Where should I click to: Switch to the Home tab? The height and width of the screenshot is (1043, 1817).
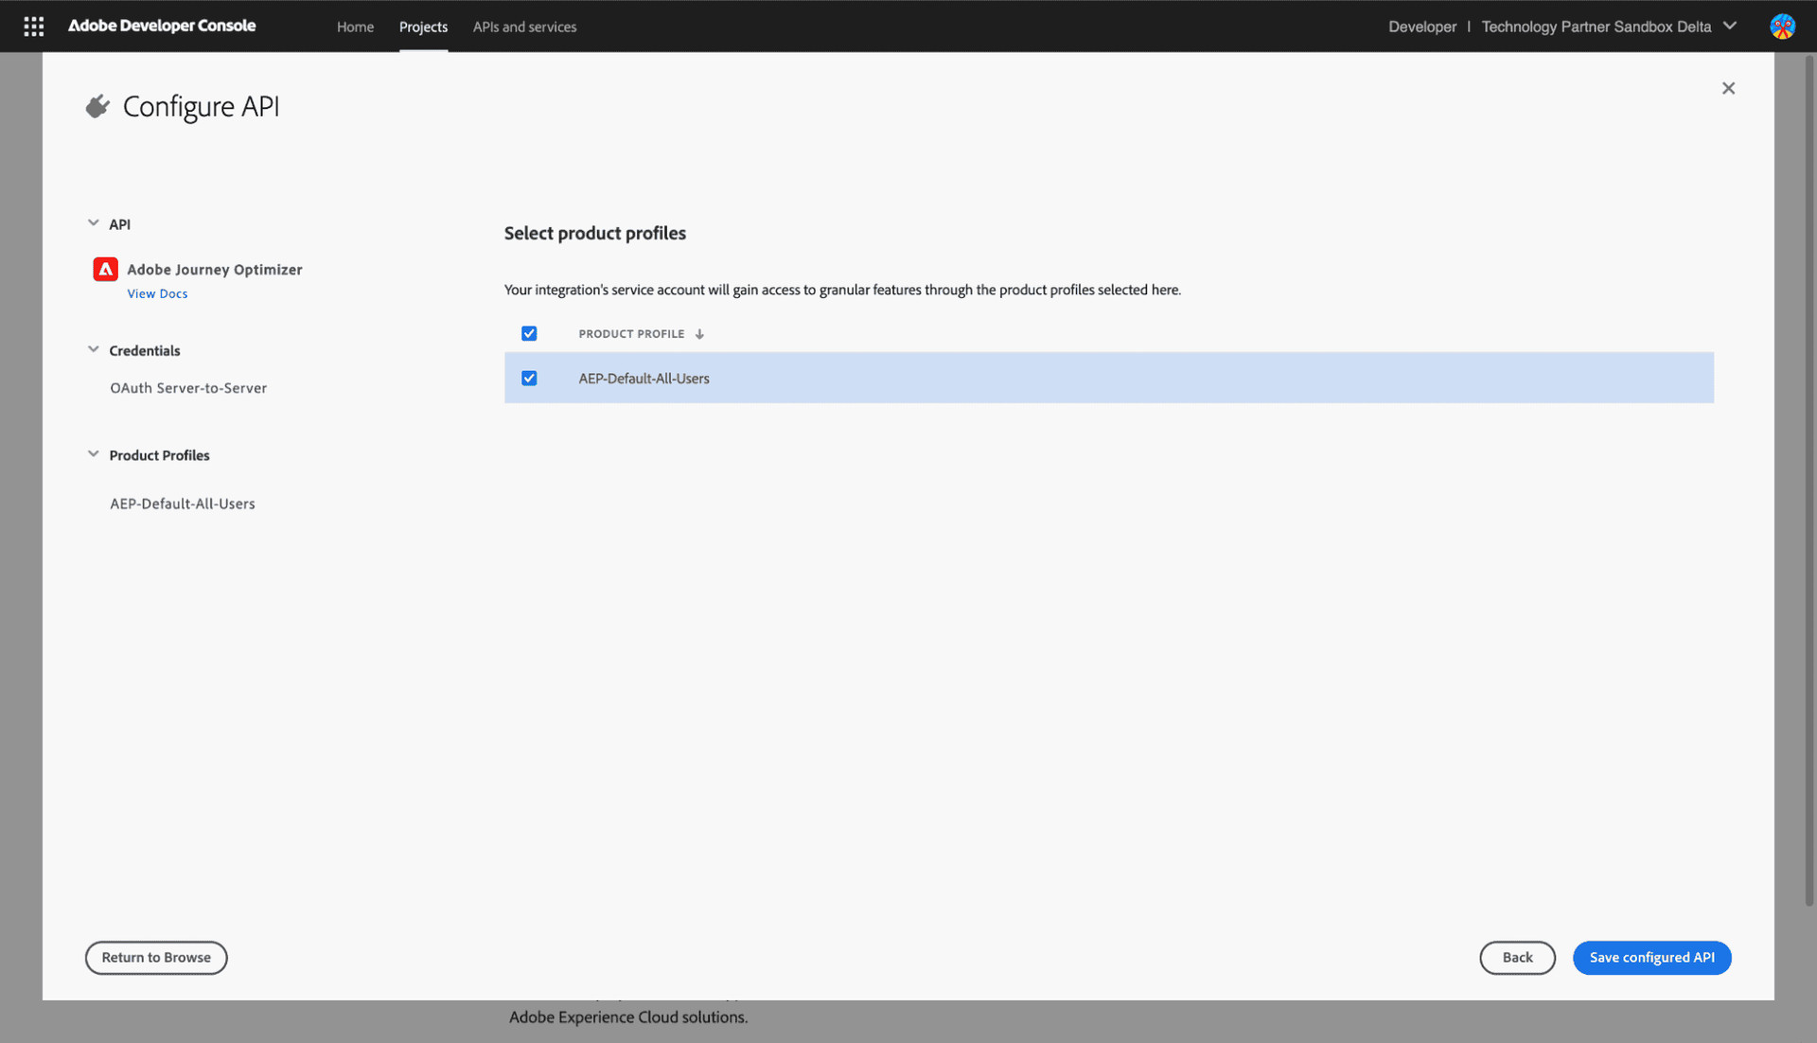pos(355,27)
